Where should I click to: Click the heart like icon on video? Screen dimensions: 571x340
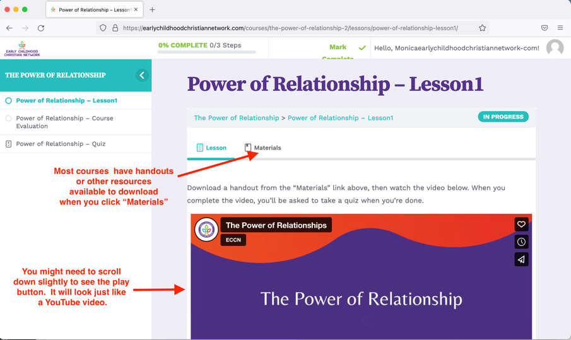pyautogui.click(x=521, y=225)
